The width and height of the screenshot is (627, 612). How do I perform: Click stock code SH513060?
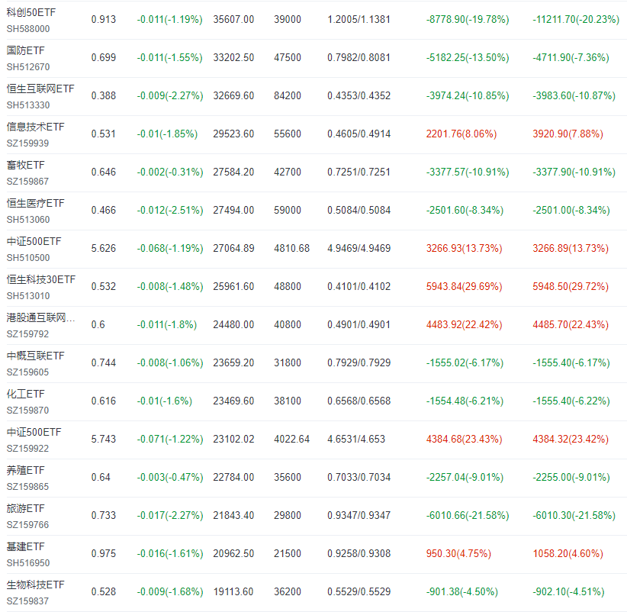pos(28,220)
